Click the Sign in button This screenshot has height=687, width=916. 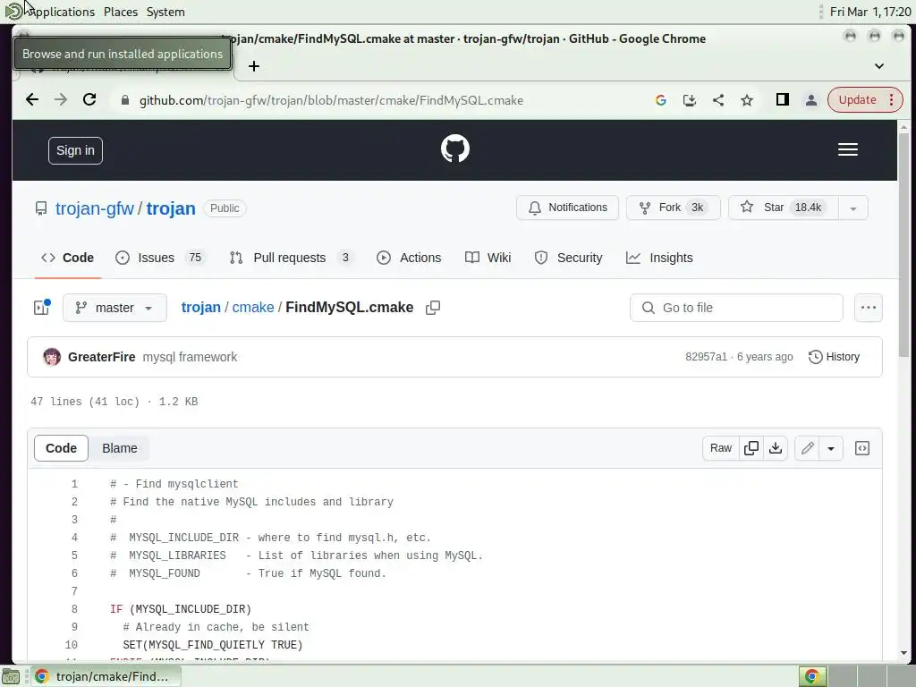(x=75, y=150)
